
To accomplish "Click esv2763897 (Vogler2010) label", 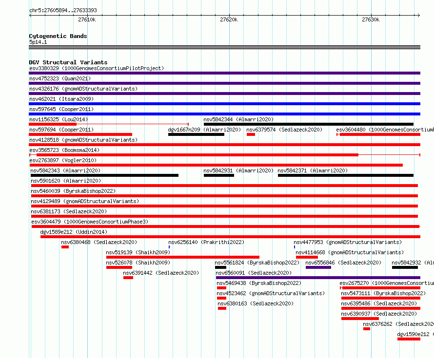I will 63,160.
